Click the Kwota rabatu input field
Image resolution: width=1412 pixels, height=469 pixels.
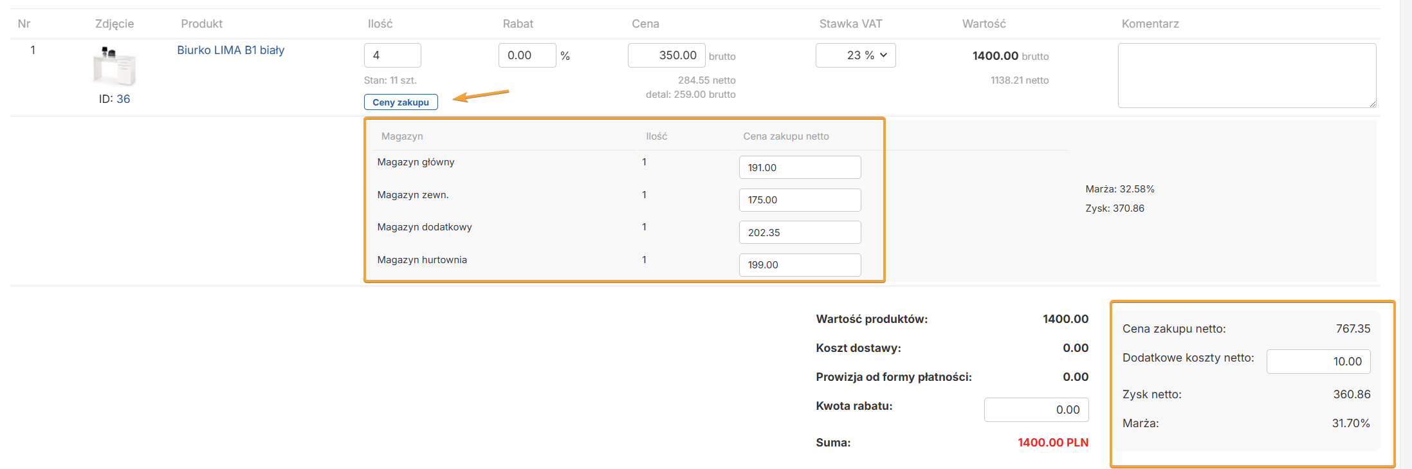pos(1036,410)
